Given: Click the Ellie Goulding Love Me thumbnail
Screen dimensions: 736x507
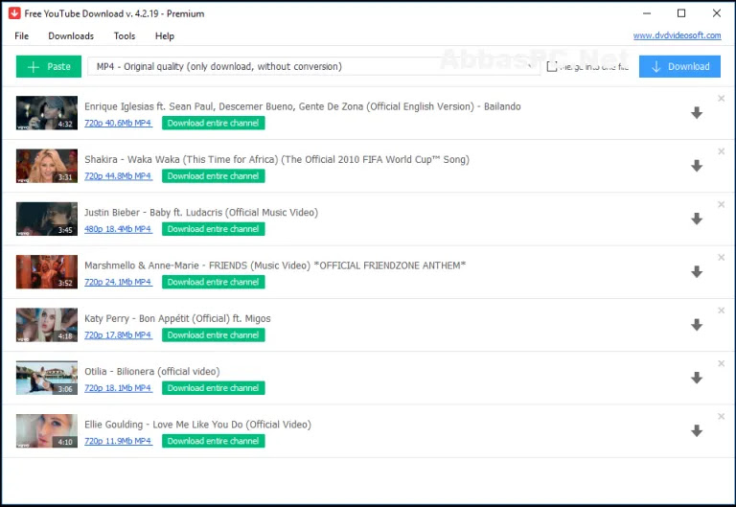Looking at the screenshot, I should (x=47, y=431).
